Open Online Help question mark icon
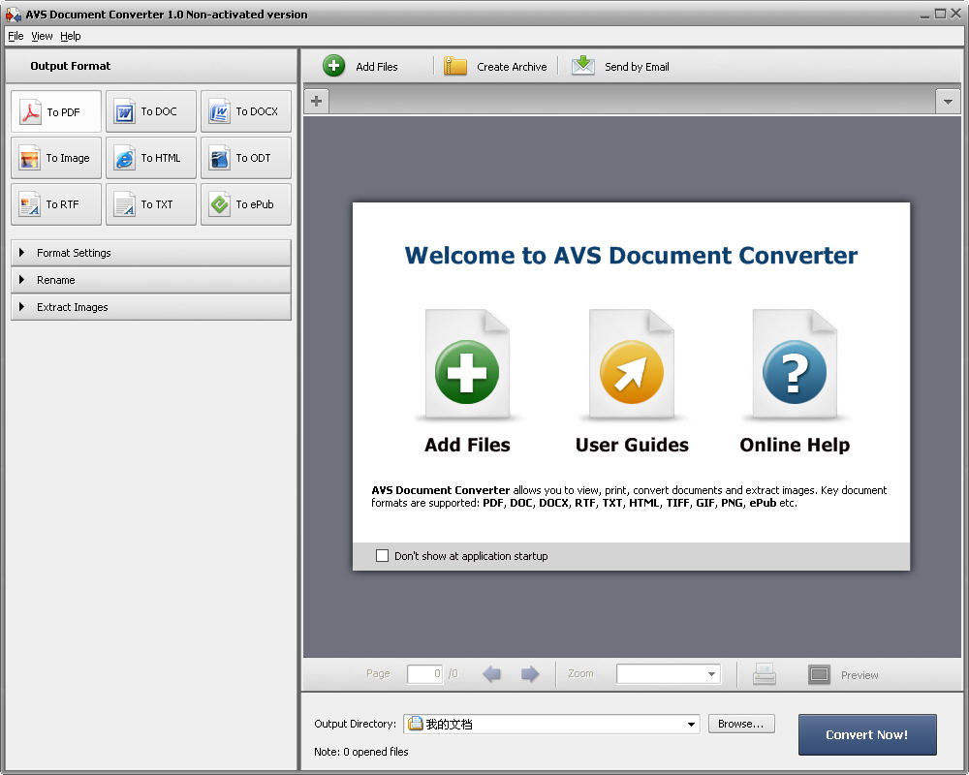 click(795, 373)
